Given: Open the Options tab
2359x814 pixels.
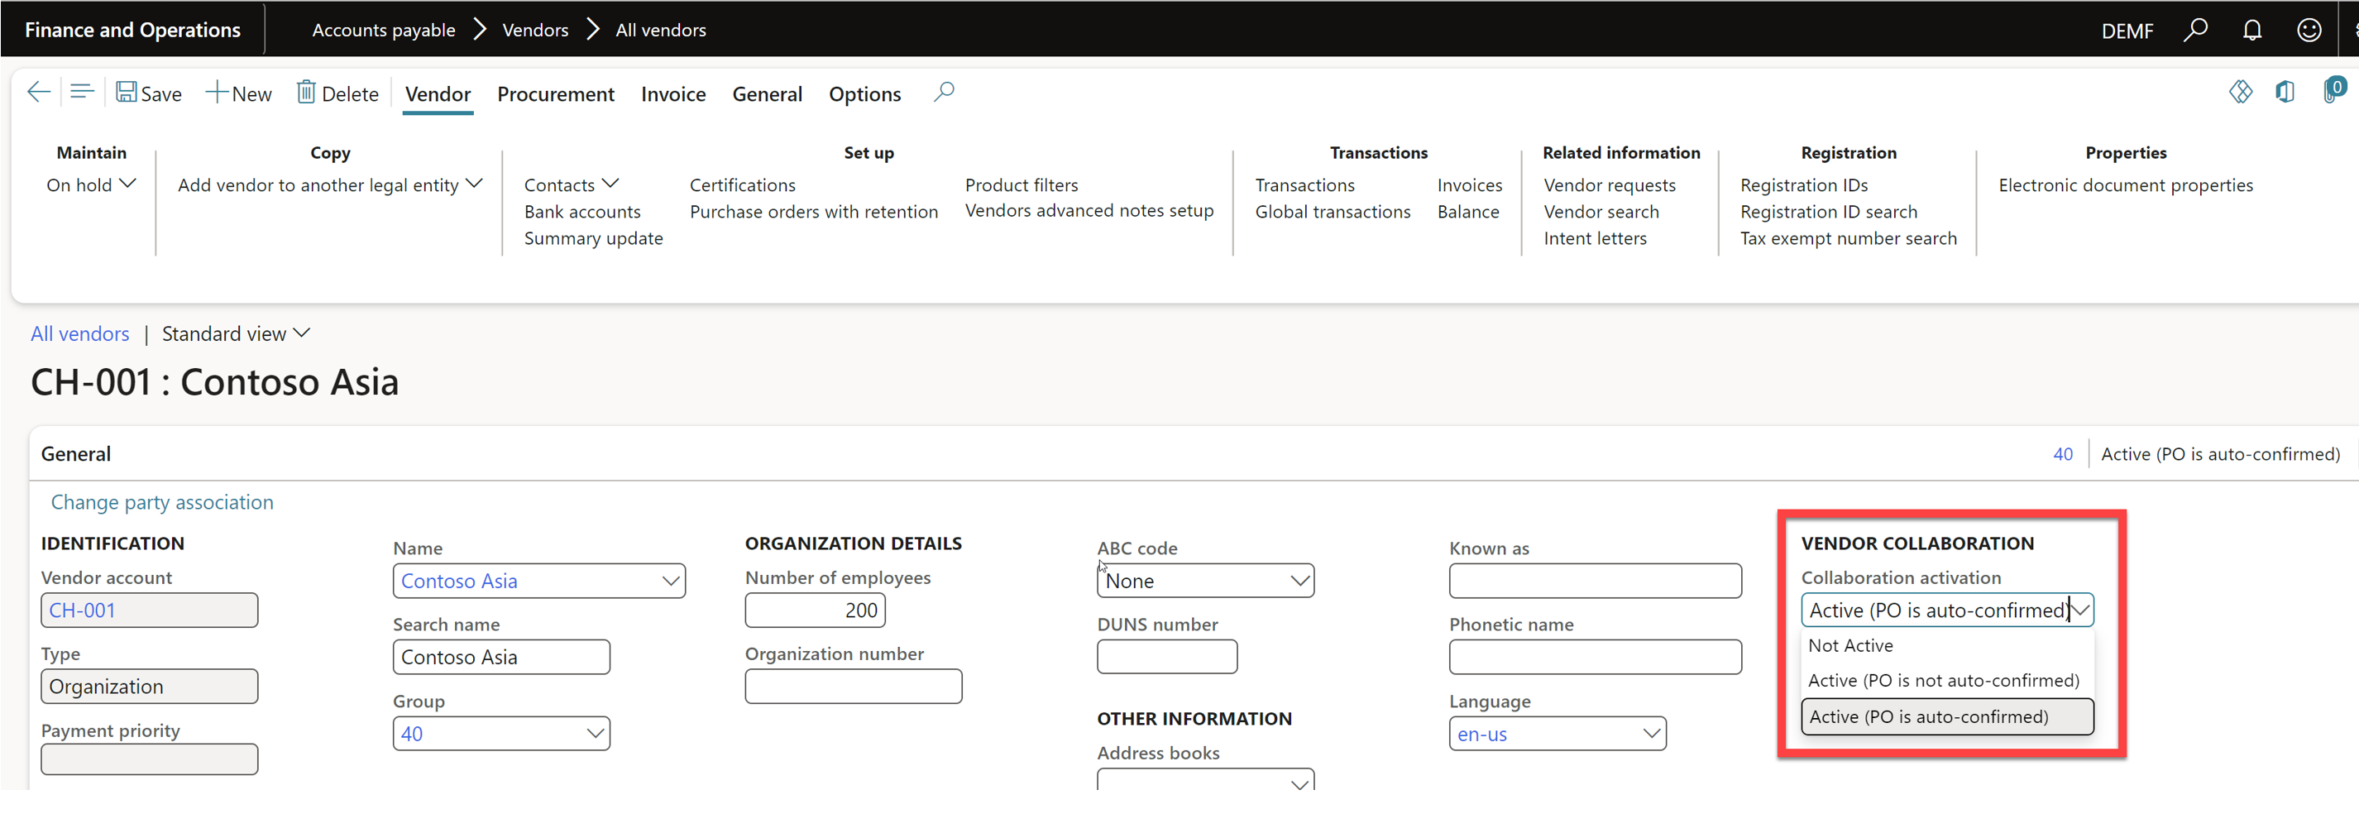Looking at the screenshot, I should click(864, 94).
